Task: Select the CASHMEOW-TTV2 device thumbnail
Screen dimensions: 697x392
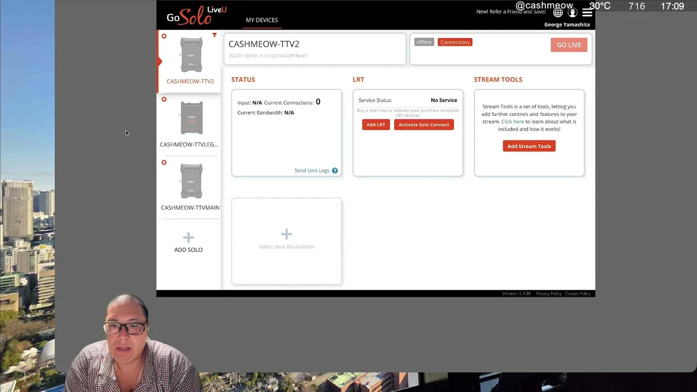Action: (x=191, y=55)
